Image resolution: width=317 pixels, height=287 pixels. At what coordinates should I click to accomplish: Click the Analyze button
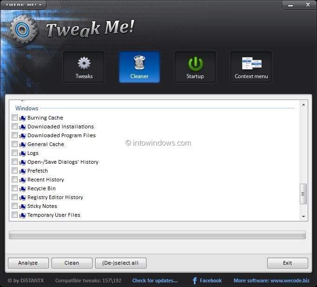pos(28,263)
